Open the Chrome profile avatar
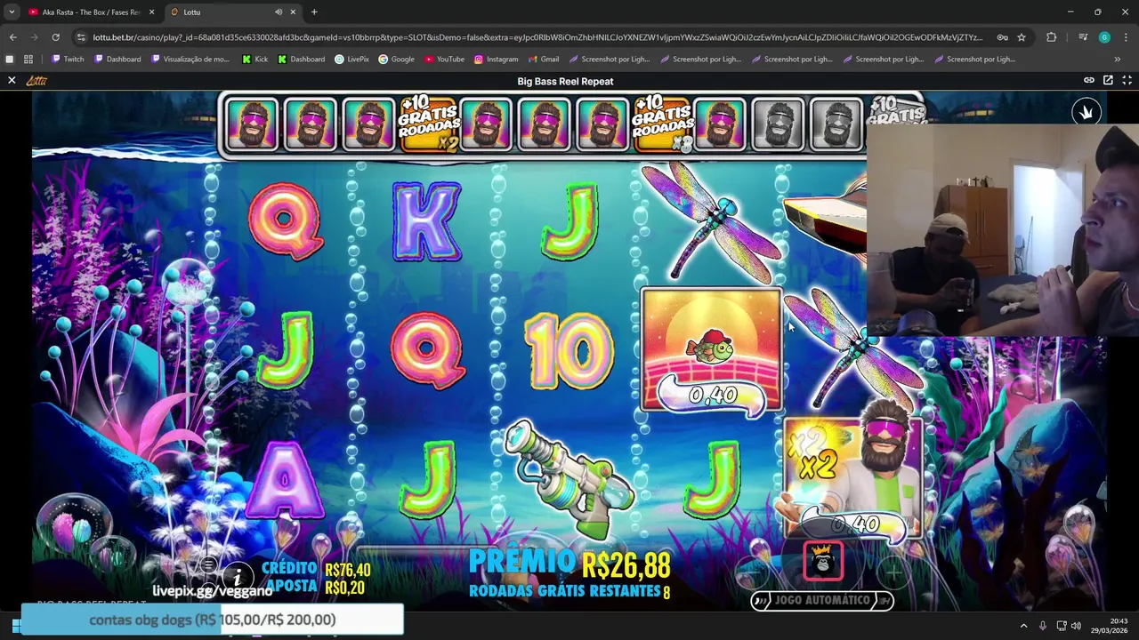 (x=1104, y=37)
